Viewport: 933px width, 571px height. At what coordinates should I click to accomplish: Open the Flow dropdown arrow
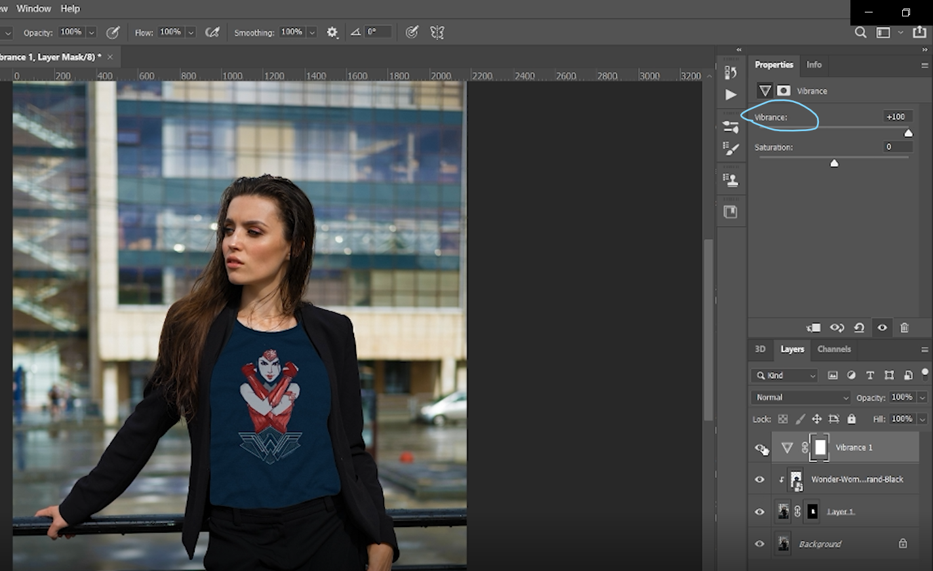pos(191,32)
